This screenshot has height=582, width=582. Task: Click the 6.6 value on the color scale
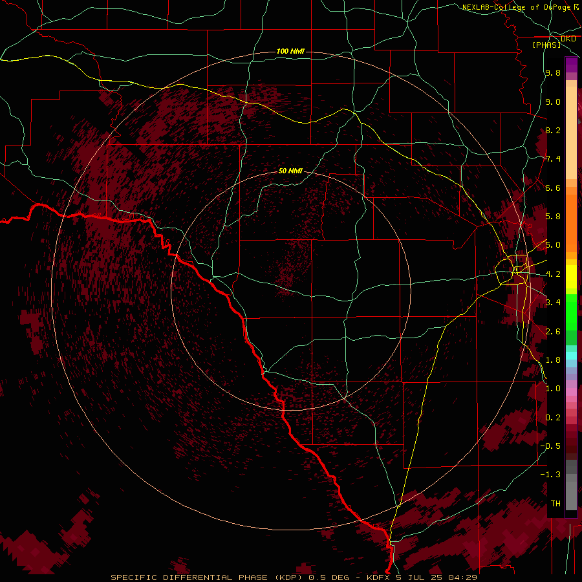(553, 188)
